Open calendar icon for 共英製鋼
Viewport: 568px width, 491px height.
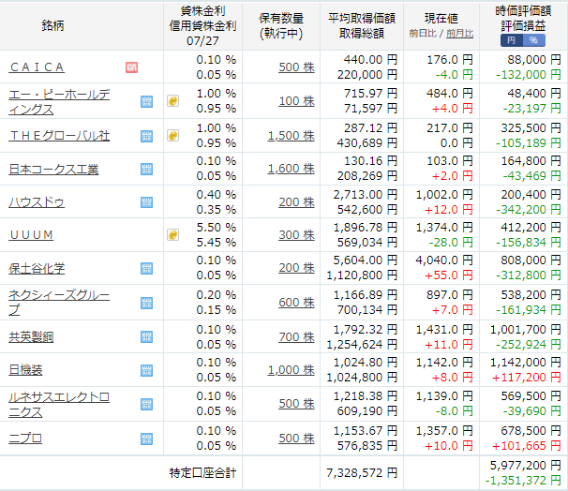click(x=146, y=337)
